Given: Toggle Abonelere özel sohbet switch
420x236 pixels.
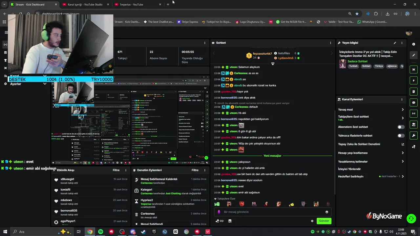Looking at the screenshot, I should pos(401,127).
